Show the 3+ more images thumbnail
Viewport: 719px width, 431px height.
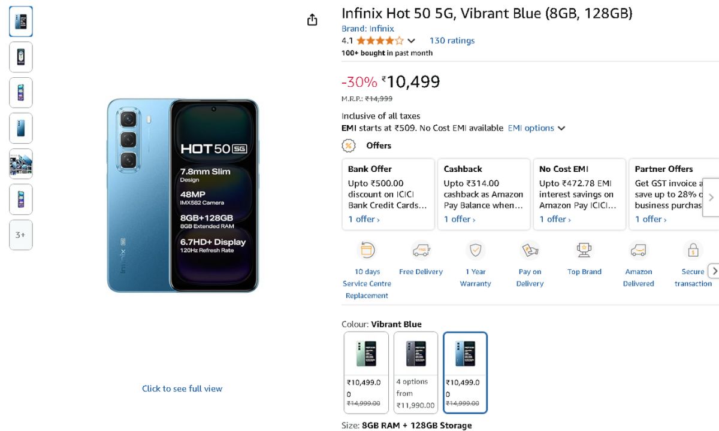pyautogui.click(x=21, y=235)
